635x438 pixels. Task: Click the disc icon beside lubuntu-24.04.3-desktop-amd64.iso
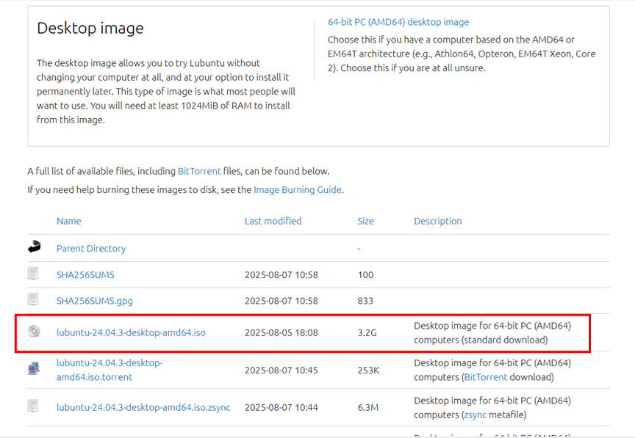coord(34,331)
